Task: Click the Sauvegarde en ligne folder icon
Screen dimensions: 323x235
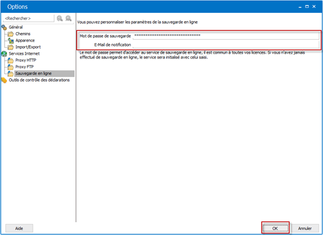Action: pyautogui.click(x=11, y=73)
